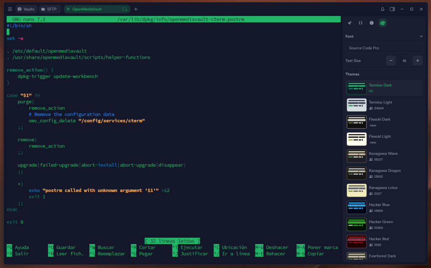Decrease text size with minus button
Image resolution: width=431 pixels, height=268 pixels.
[391, 60]
